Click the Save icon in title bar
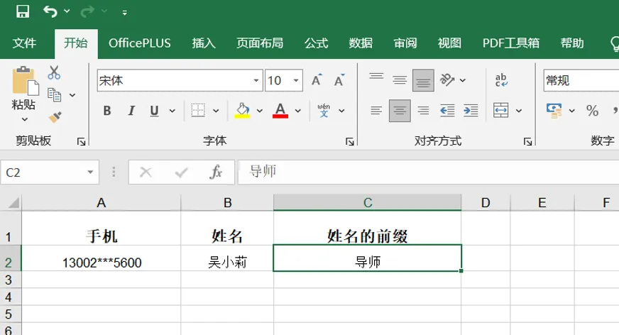 23,11
